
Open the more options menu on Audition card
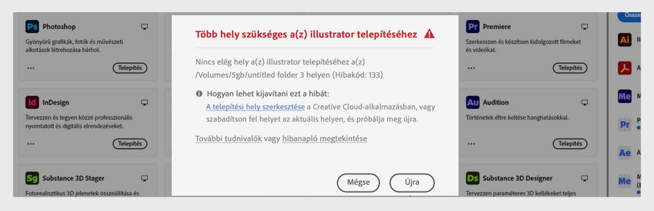(x=471, y=144)
